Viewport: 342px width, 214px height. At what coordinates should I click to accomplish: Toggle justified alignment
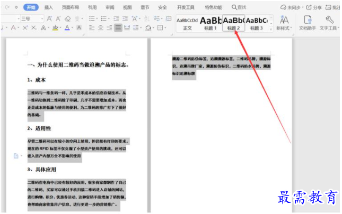coord(118,28)
